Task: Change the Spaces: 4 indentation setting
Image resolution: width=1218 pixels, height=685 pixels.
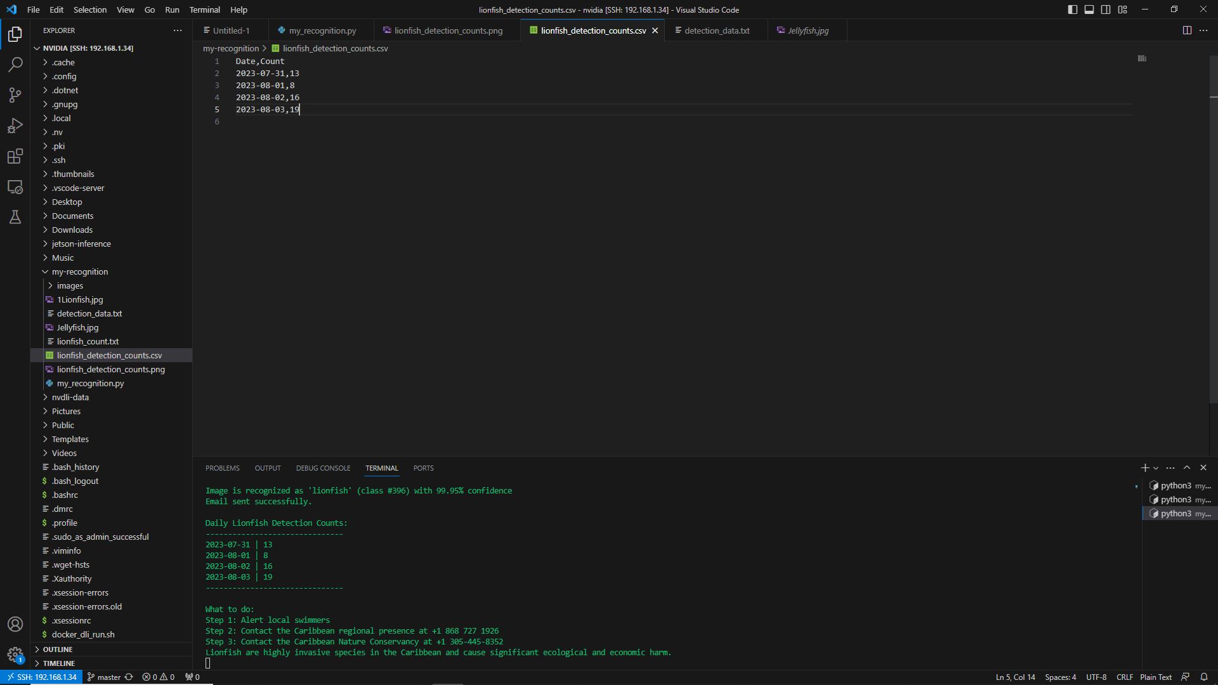Action: point(1061,677)
